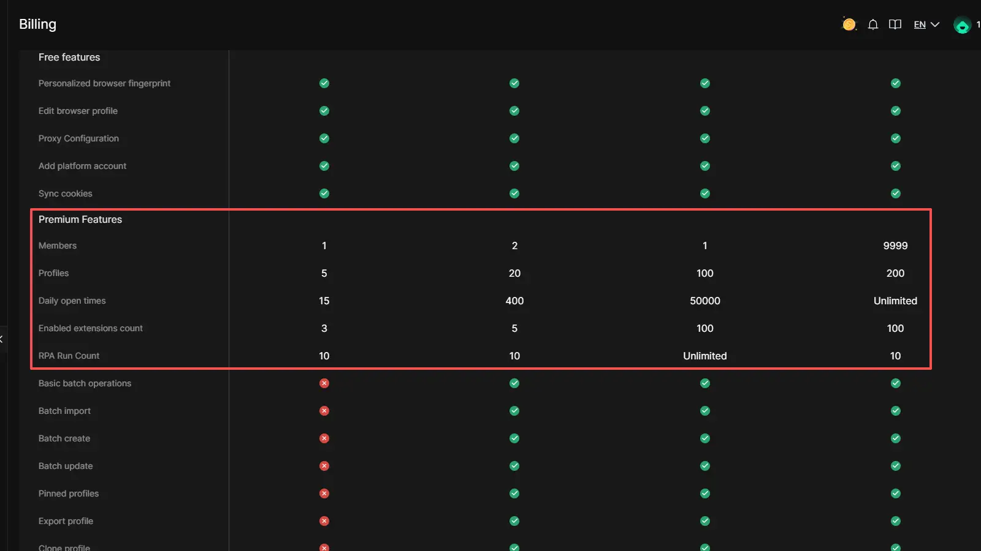Open the EN language dropdown
This screenshot has width=981, height=551.
(x=920, y=24)
